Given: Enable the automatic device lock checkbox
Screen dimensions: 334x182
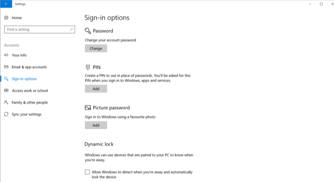Looking at the screenshot, I should (x=87, y=172).
